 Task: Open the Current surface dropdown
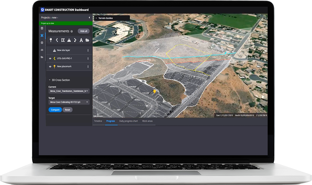tap(69, 91)
